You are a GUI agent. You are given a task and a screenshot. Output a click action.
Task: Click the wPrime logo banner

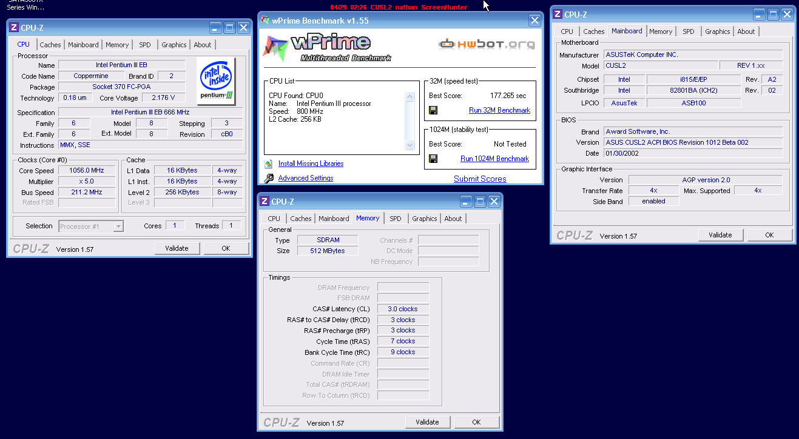point(328,47)
